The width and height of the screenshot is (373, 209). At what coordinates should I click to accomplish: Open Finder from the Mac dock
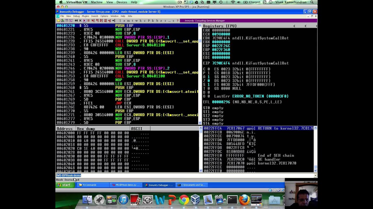tap(87, 200)
